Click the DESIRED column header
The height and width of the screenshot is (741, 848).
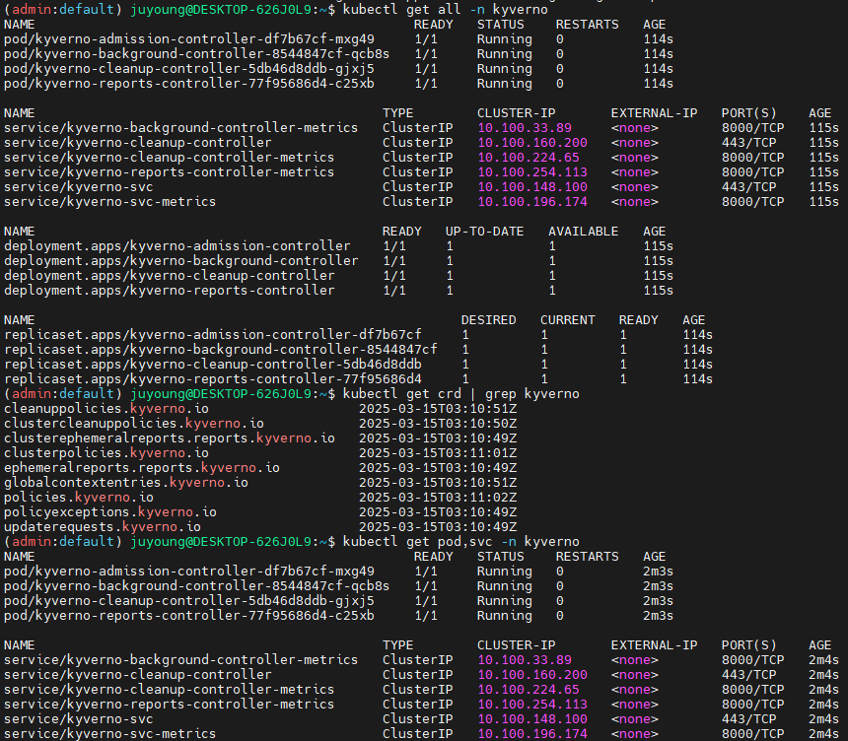pyautogui.click(x=488, y=320)
